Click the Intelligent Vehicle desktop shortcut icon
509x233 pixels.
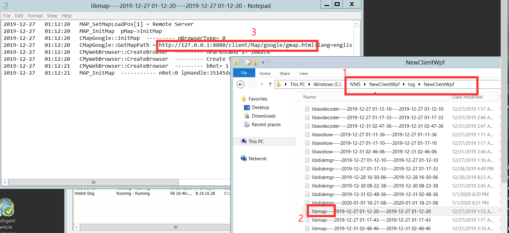point(7,207)
